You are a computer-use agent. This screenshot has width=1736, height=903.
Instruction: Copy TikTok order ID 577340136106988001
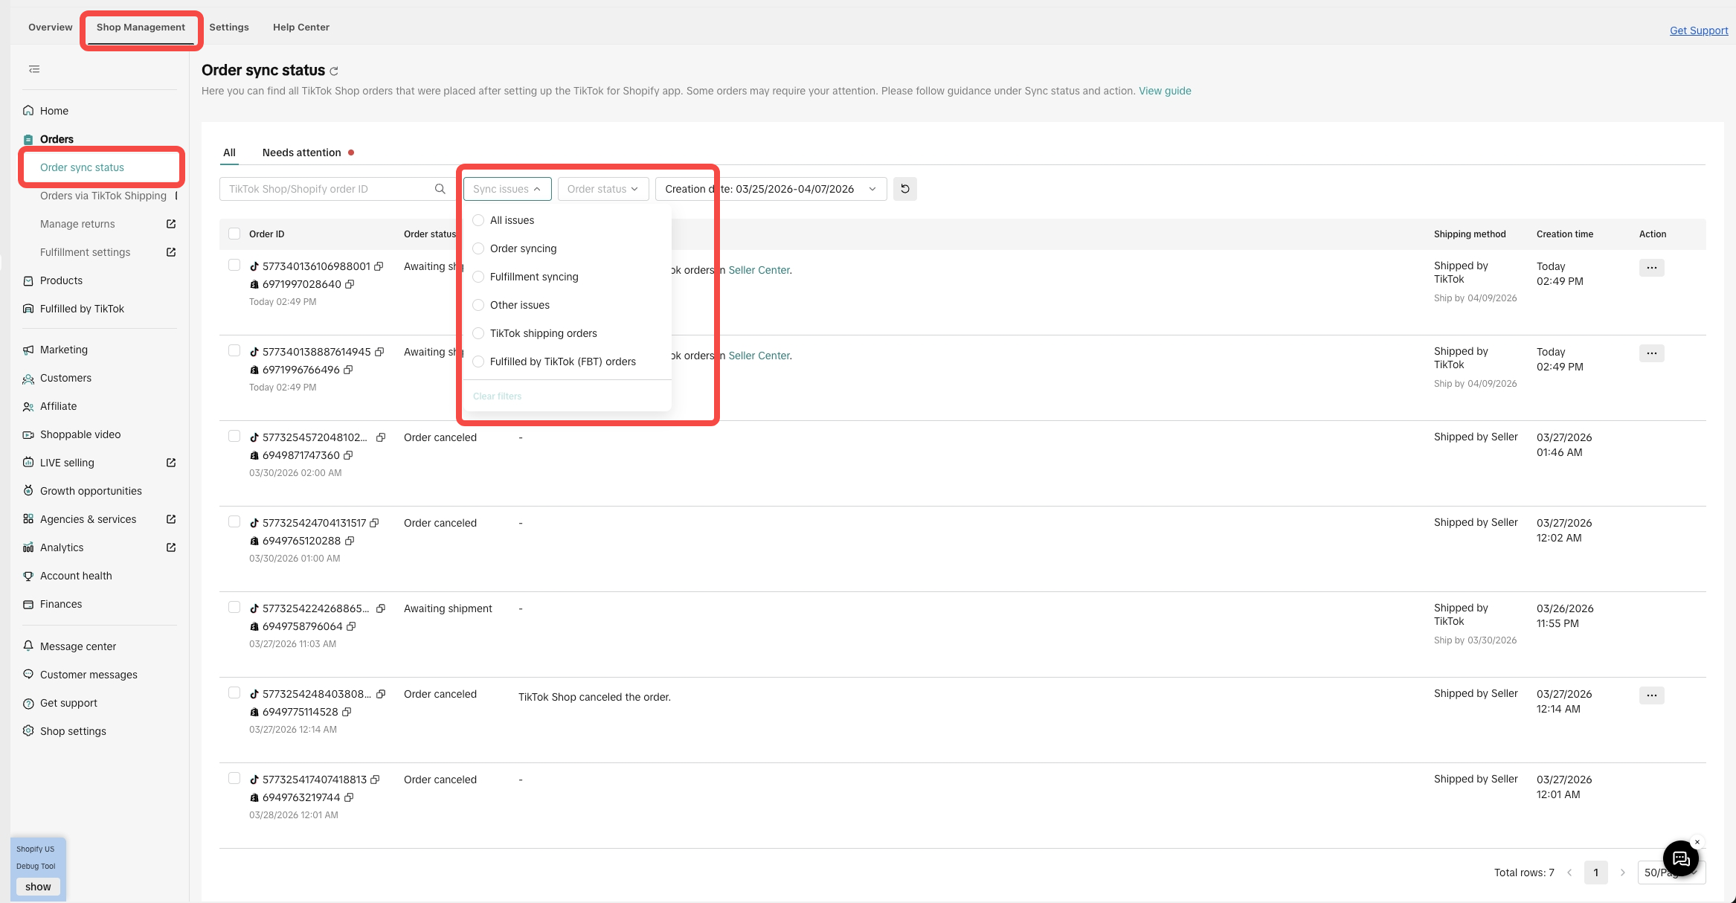click(379, 266)
